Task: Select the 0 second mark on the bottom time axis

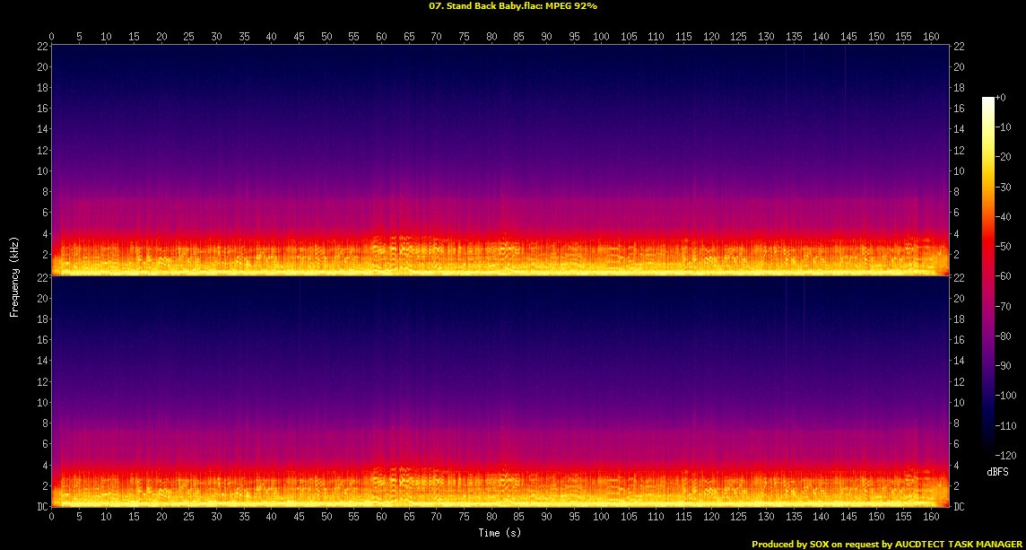Action: [x=52, y=518]
